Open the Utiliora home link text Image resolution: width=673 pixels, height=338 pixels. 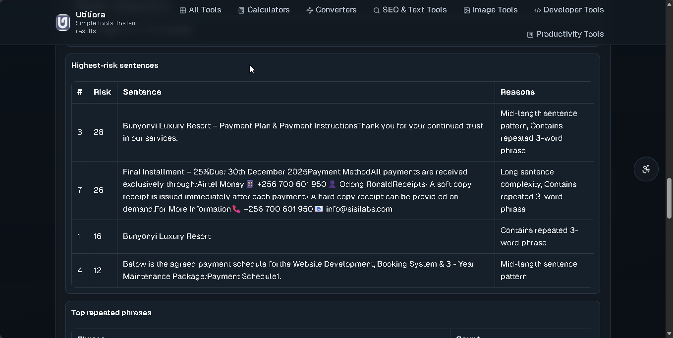[91, 15]
